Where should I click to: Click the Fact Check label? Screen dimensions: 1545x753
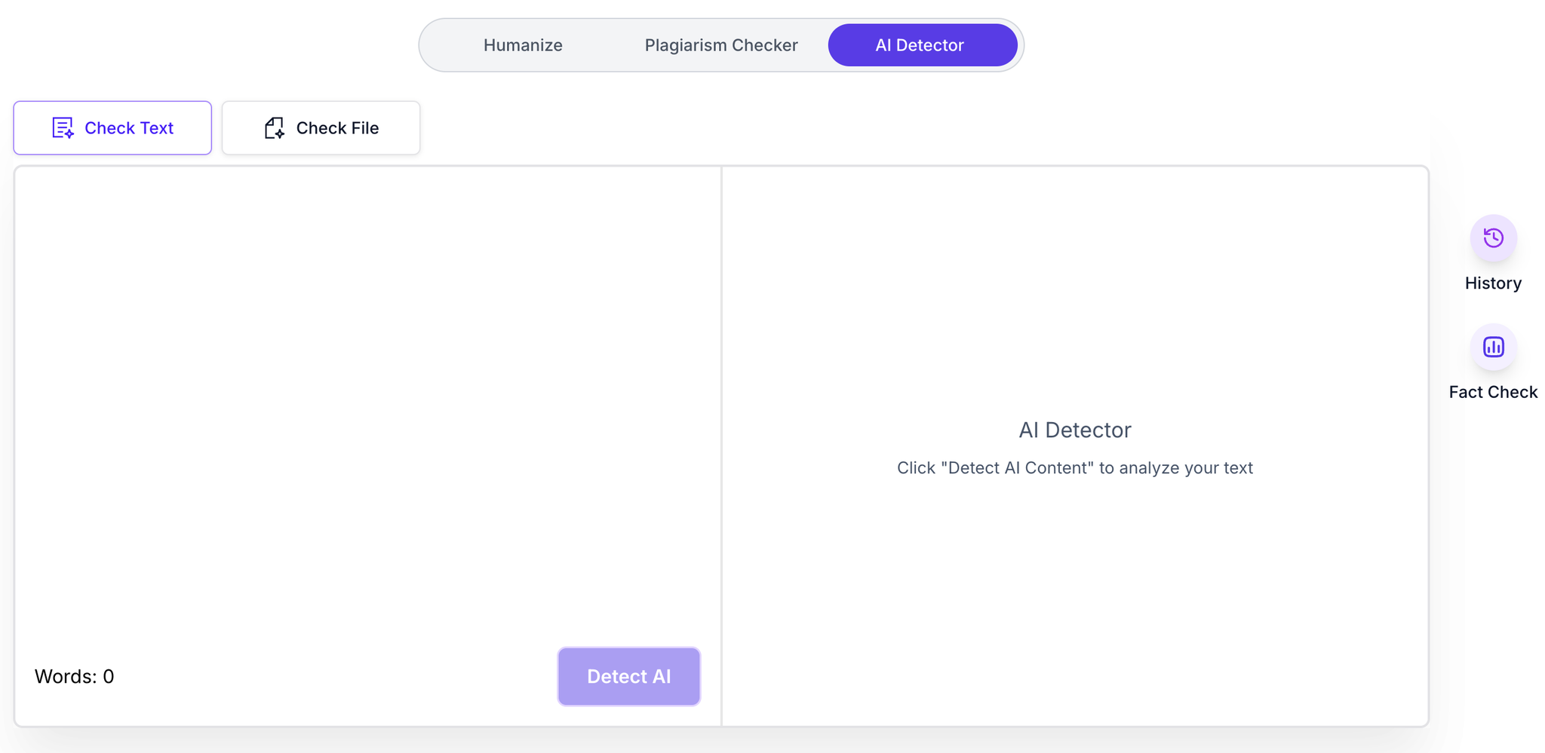pos(1493,392)
